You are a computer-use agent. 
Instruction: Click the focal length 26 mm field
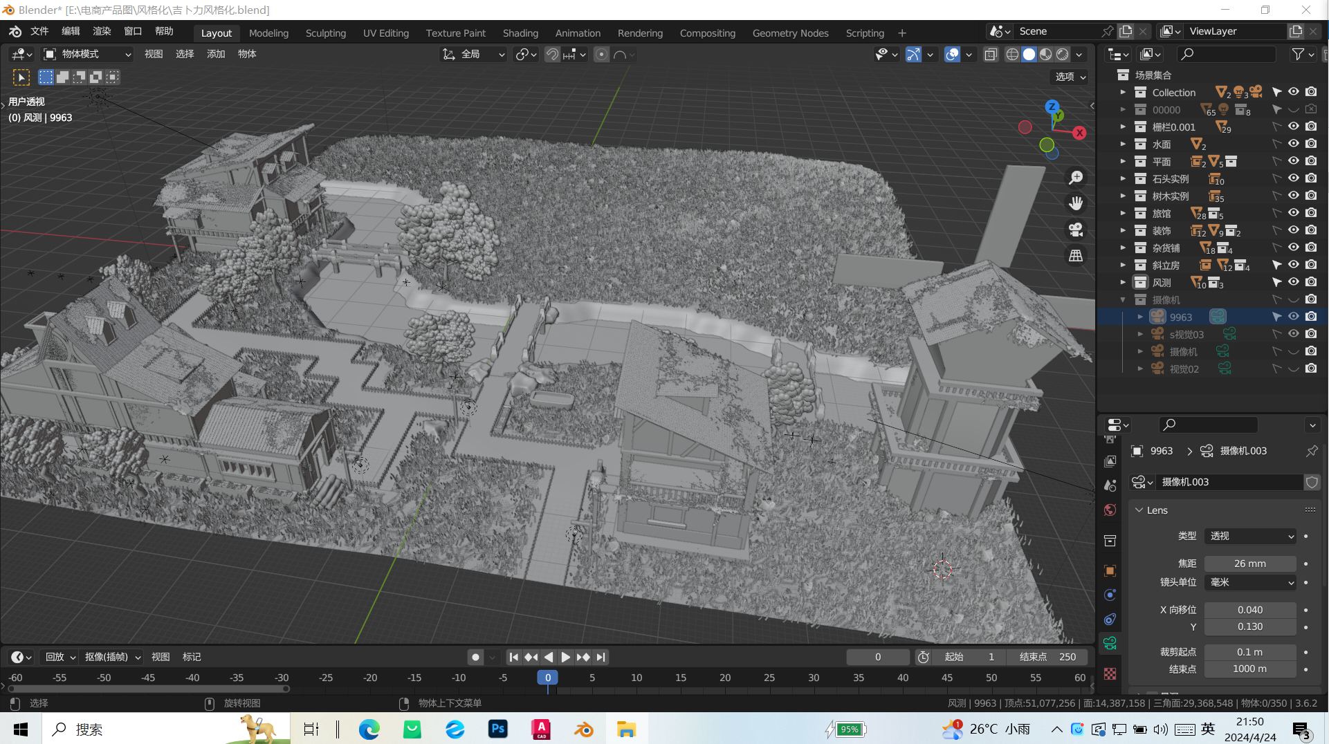point(1249,564)
